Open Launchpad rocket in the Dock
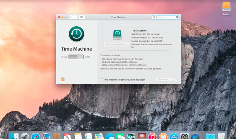Viewport: 236px width, 139px height. click(25, 136)
